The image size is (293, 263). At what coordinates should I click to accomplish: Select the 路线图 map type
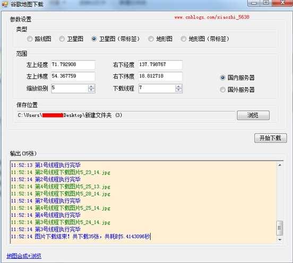click(39, 39)
